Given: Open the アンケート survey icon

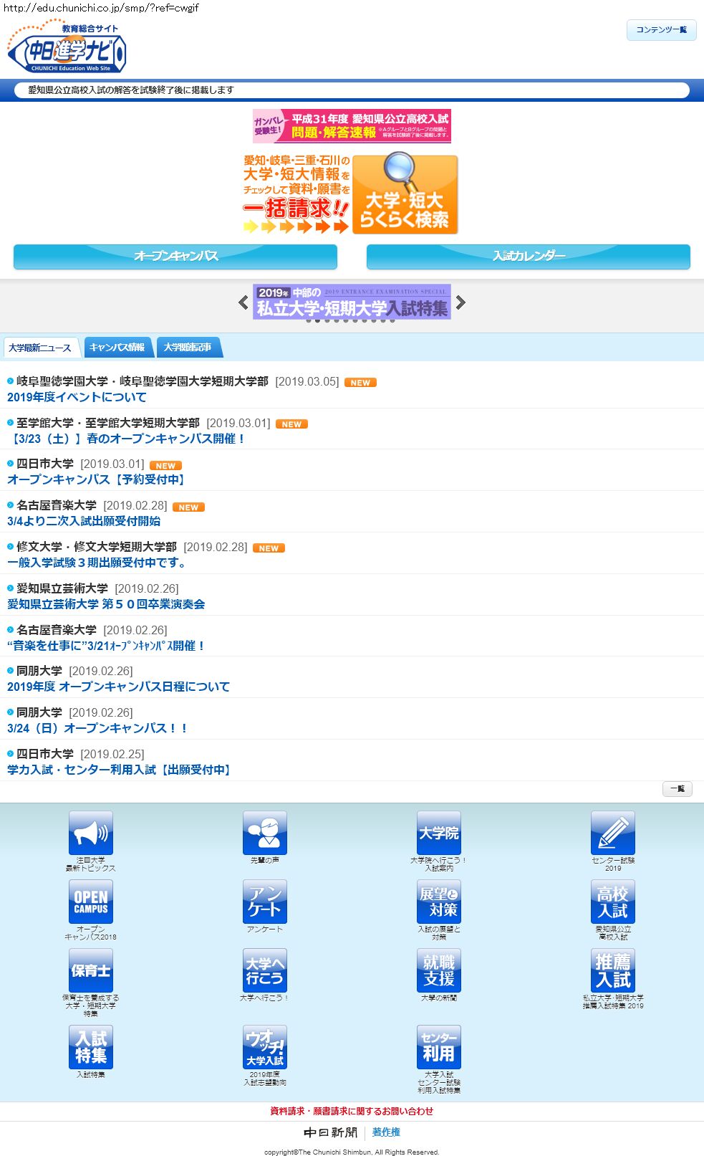Looking at the screenshot, I should [x=265, y=902].
